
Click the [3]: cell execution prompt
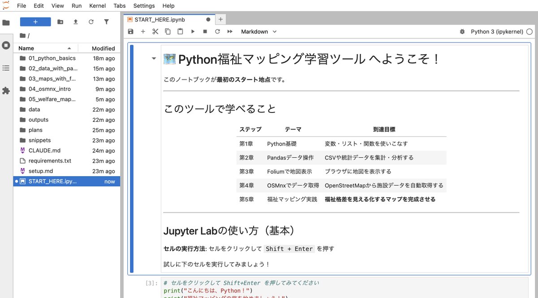pos(152,283)
